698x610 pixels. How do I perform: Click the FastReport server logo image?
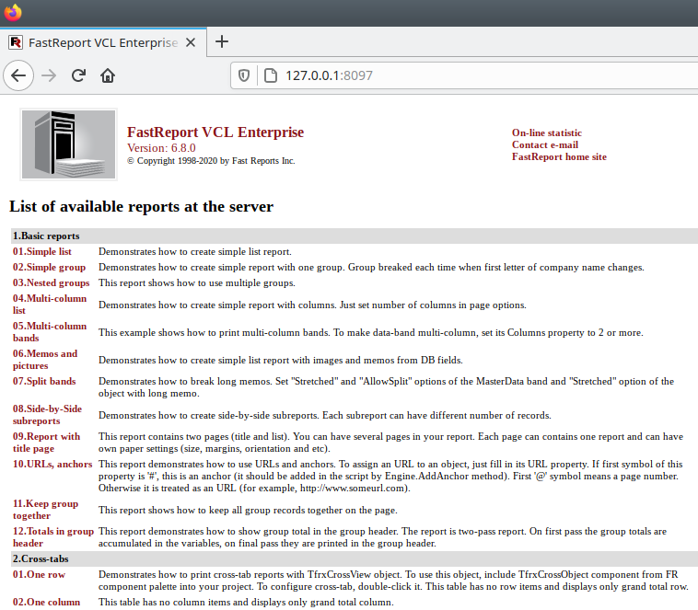pos(68,144)
